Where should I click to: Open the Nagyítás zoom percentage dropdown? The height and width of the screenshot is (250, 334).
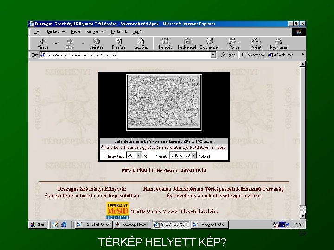click(139, 156)
